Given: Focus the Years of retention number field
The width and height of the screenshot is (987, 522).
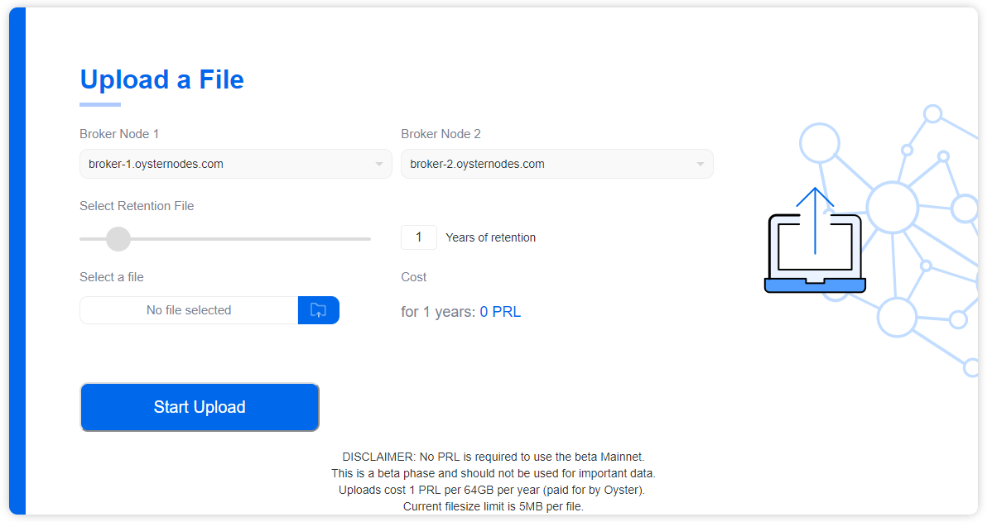Looking at the screenshot, I should tap(419, 237).
